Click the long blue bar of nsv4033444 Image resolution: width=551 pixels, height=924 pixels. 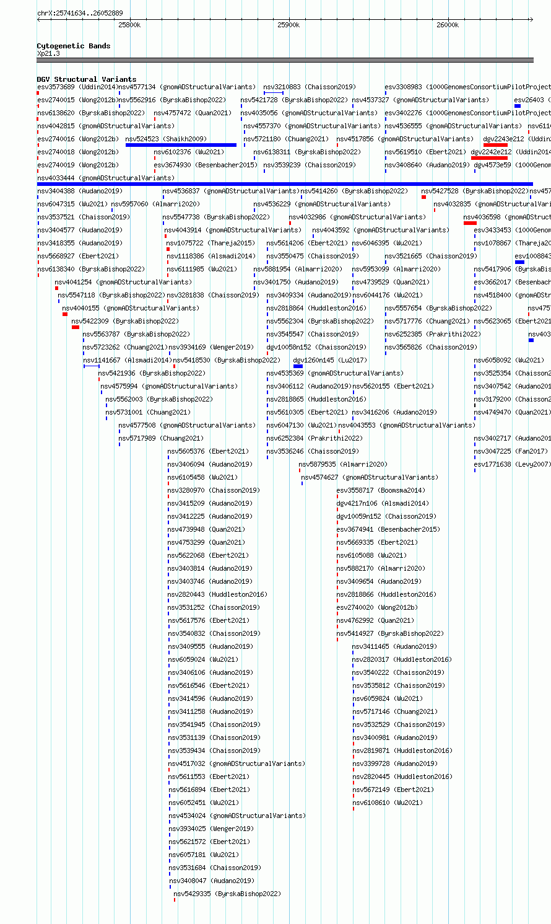tap(285, 184)
